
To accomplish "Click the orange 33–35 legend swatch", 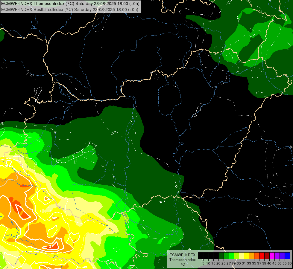I will point(252,256).
